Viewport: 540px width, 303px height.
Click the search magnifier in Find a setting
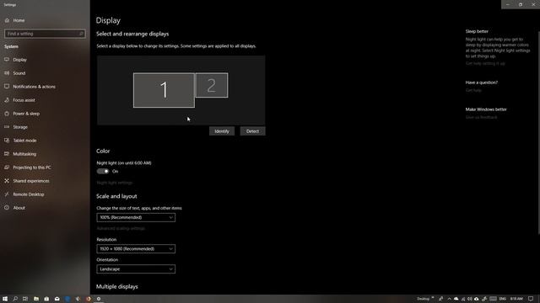pyautogui.click(x=81, y=34)
